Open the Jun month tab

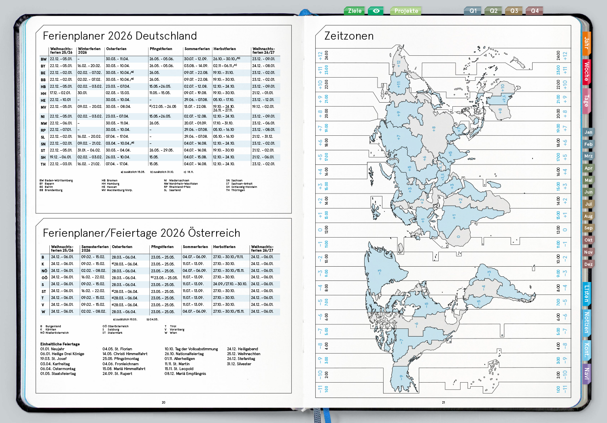(588, 192)
